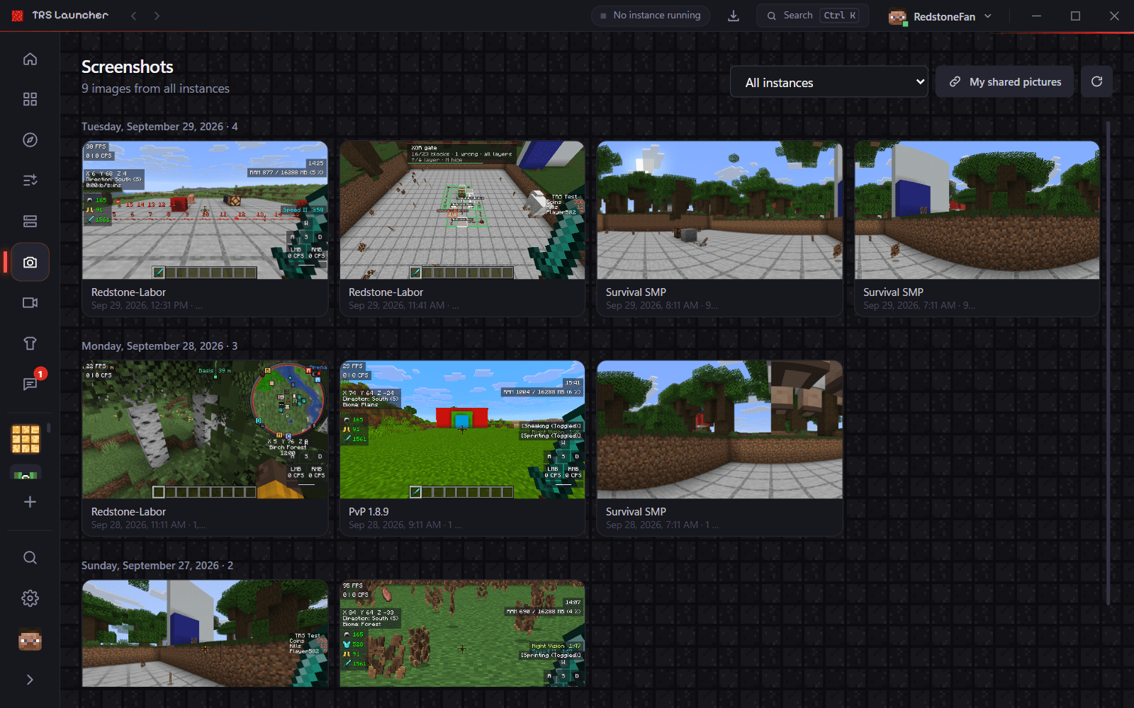Open the yellow grid instance icon

click(x=26, y=439)
